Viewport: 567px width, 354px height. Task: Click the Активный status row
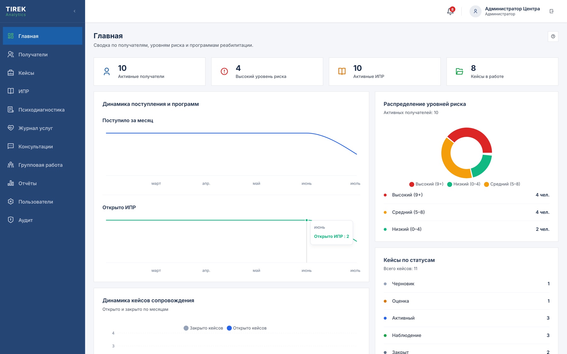pos(467,318)
